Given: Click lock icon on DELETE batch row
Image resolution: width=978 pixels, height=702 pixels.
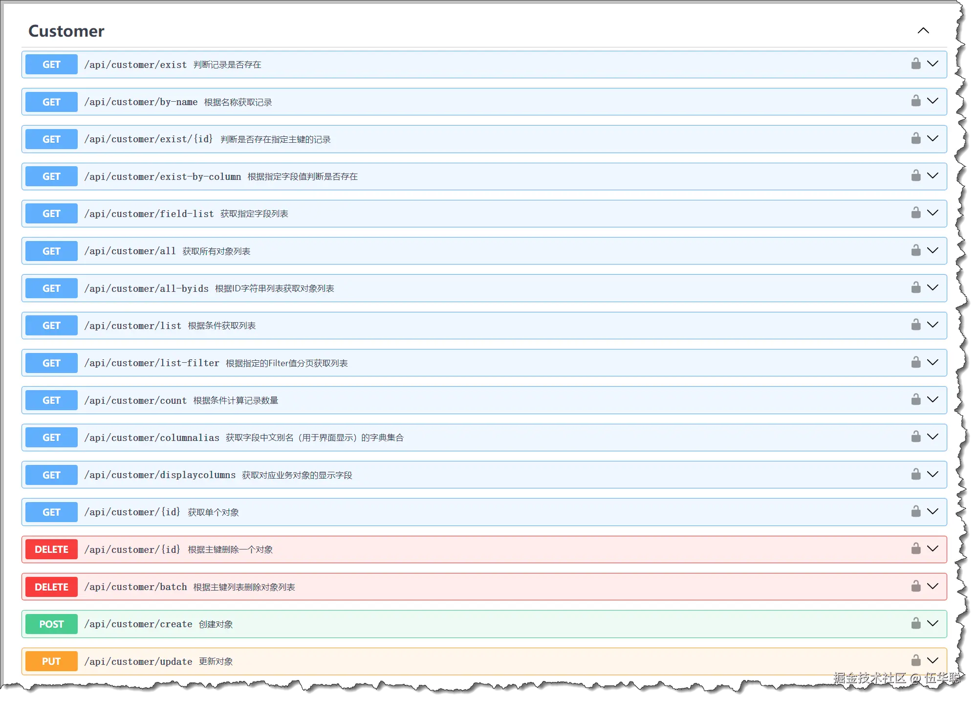Looking at the screenshot, I should point(915,587).
